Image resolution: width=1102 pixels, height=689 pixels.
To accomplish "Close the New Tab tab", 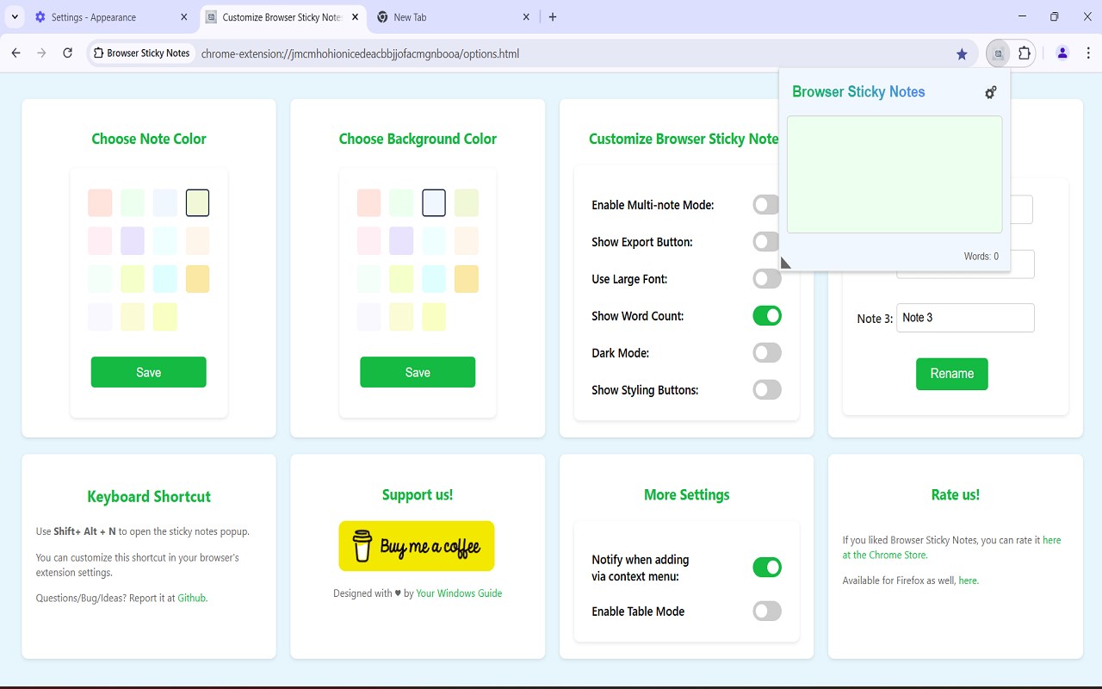I will tap(526, 17).
